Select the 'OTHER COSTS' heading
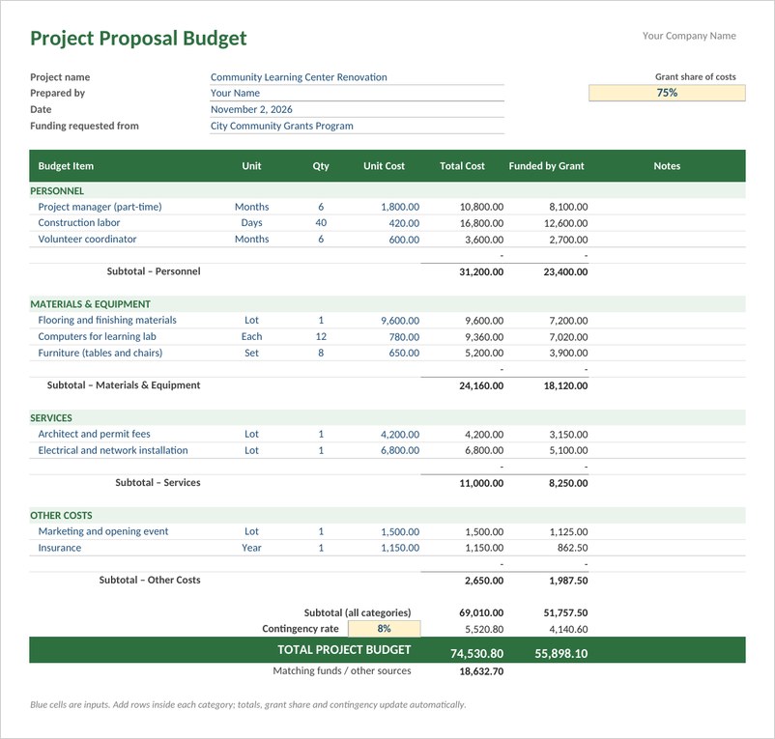The width and height of the screenshot is (775, 739). pos(61,515)
